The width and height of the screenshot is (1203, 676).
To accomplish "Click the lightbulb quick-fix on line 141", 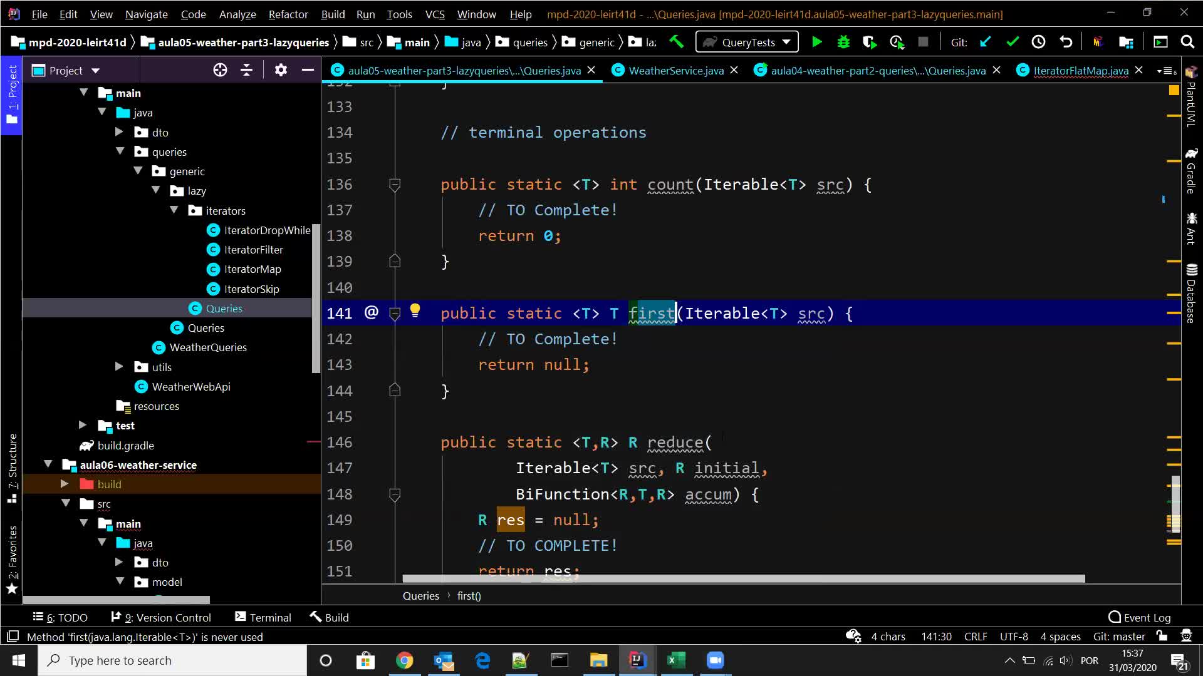I will [415, 310].
